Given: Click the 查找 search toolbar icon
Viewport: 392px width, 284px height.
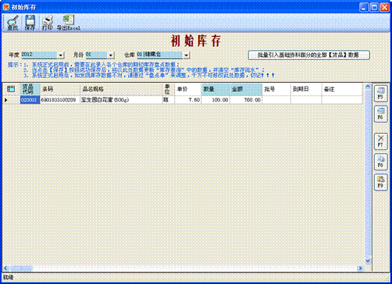Looking at the screenshot, I should point(13,23).
